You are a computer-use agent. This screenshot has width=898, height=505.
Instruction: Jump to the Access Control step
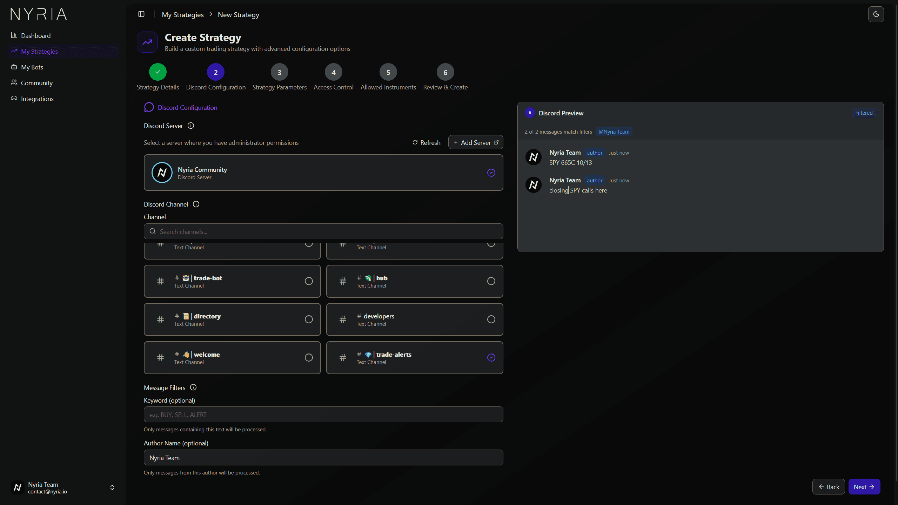click(333, 87)
